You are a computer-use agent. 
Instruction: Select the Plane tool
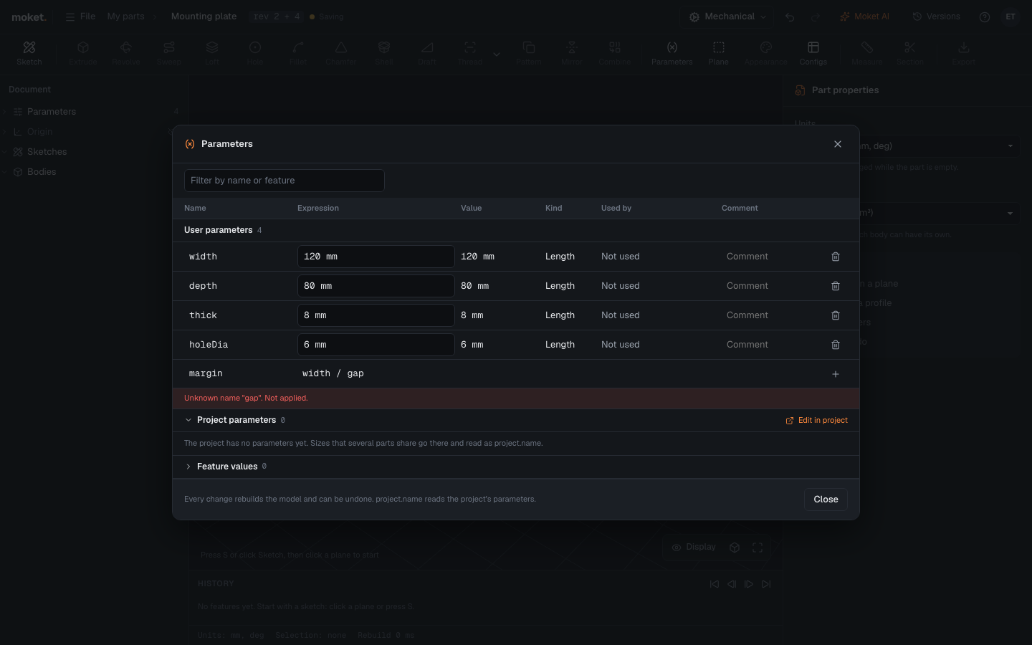(x=719, y=53)
